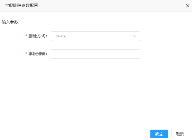Click the 输入参数 section heading

tap(10, 22)
